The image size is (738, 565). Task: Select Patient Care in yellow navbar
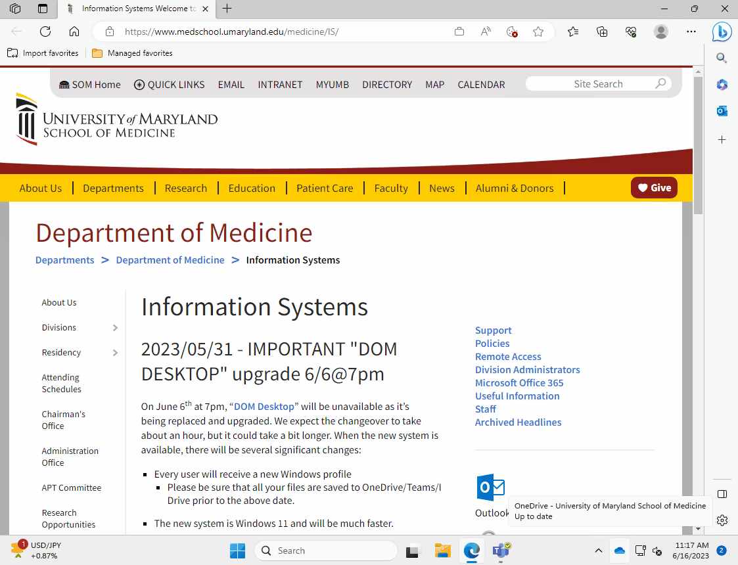(x=325, y=188)
